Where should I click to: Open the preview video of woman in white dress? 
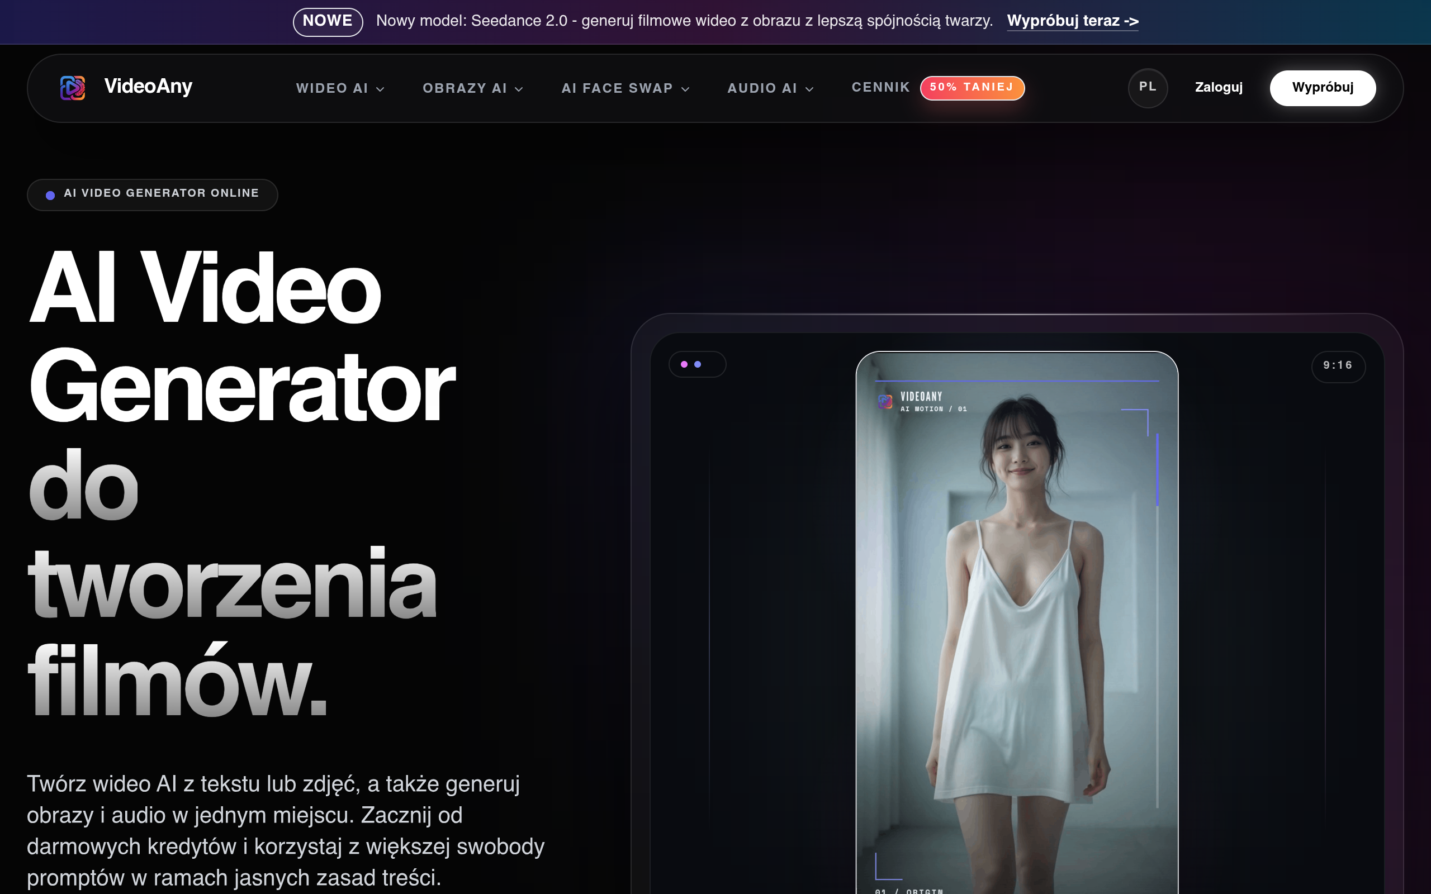(1016, 622)
